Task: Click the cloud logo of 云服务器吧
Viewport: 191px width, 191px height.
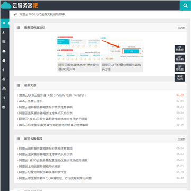Action: click(x=6, y=5)
